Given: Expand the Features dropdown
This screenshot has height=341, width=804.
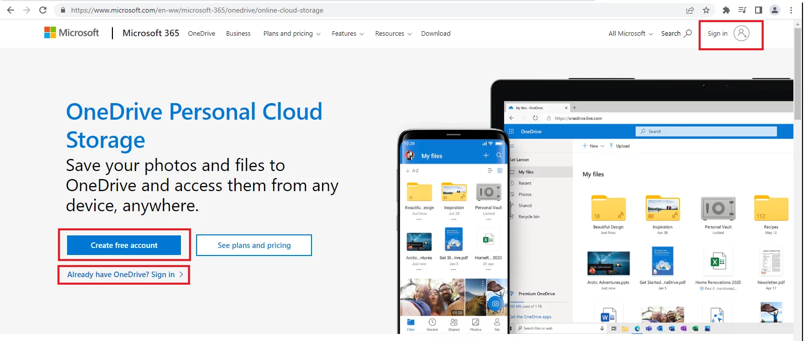Looking at the screenshot, I should (348, 34).
